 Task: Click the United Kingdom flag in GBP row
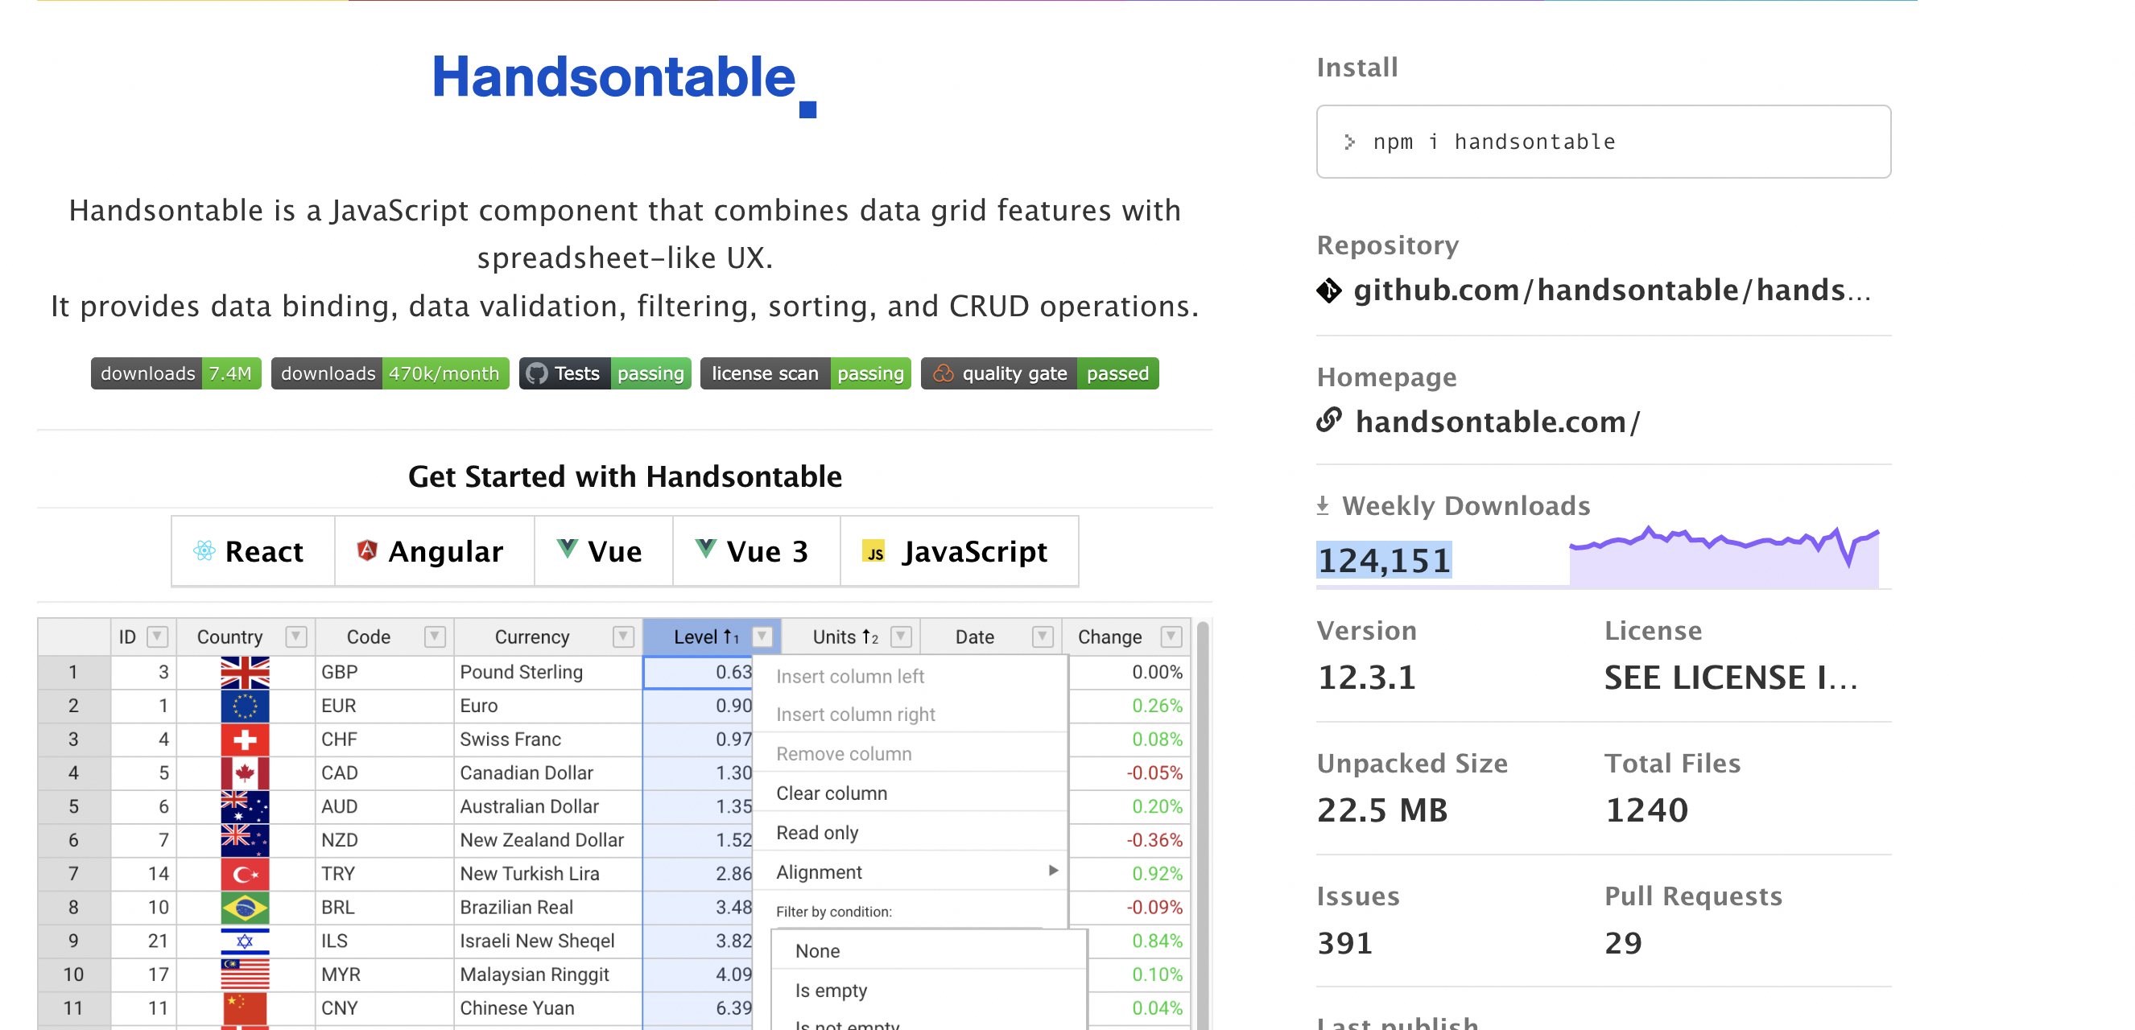[x=245, y=672]
